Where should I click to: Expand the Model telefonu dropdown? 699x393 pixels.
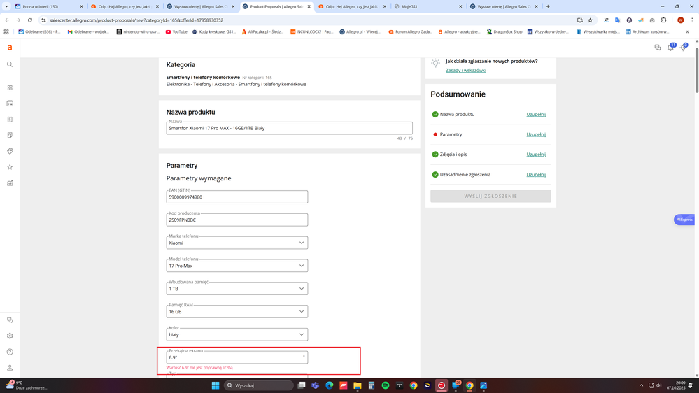click(236, 266)
